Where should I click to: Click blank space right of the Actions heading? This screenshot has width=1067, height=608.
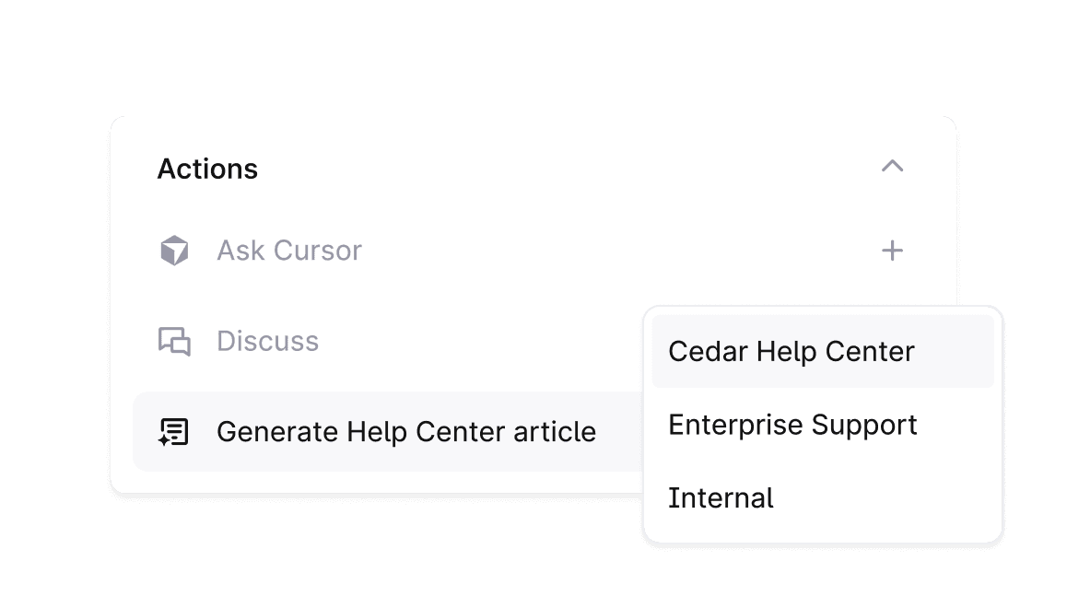click(x=553, y=170)
